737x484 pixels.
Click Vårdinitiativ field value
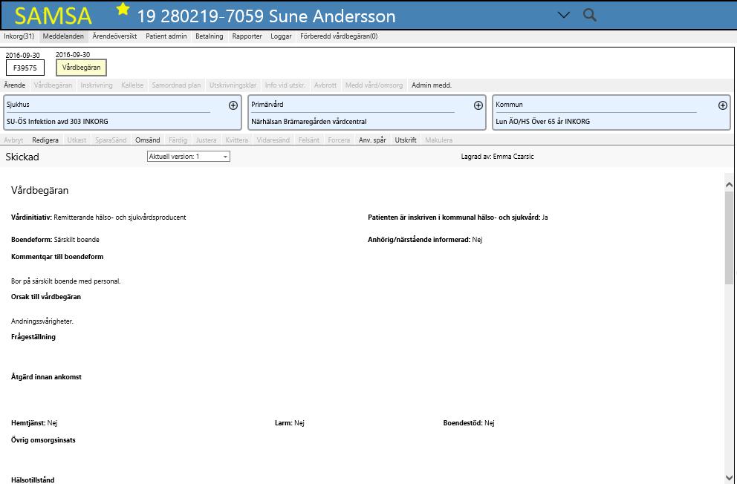click(120, 218)
